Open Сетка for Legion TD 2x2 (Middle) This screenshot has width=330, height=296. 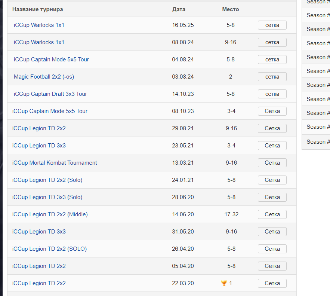[272, 214]
